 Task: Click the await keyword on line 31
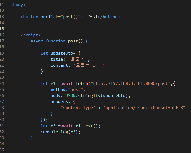67,126
